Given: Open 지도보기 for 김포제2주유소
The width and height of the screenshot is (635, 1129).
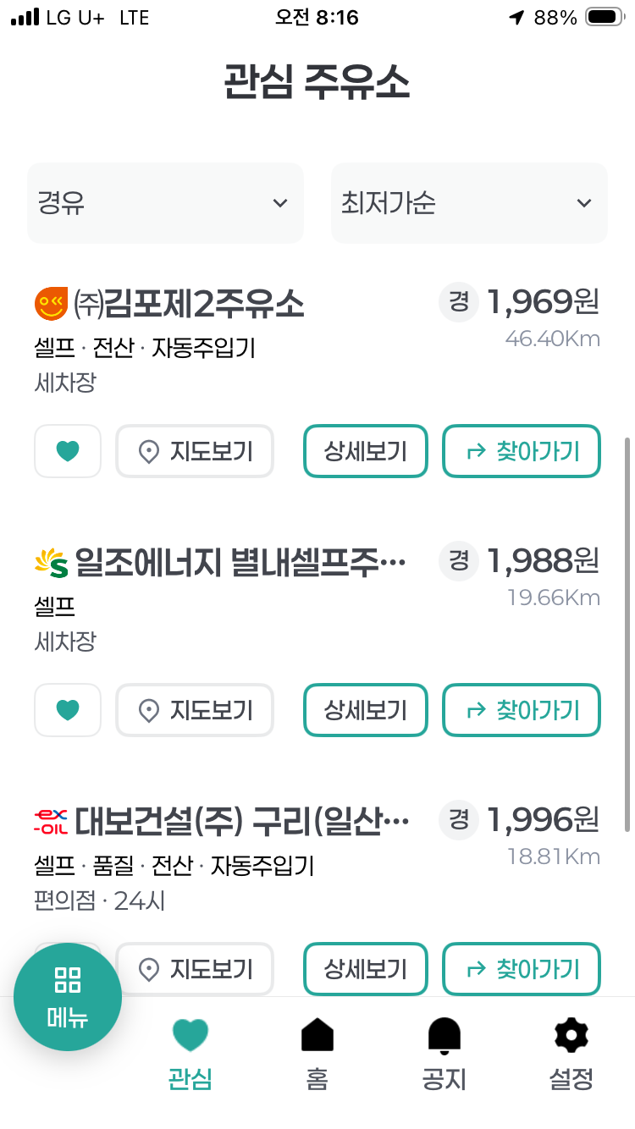Looking at the screenshot, I should [195, 451].
